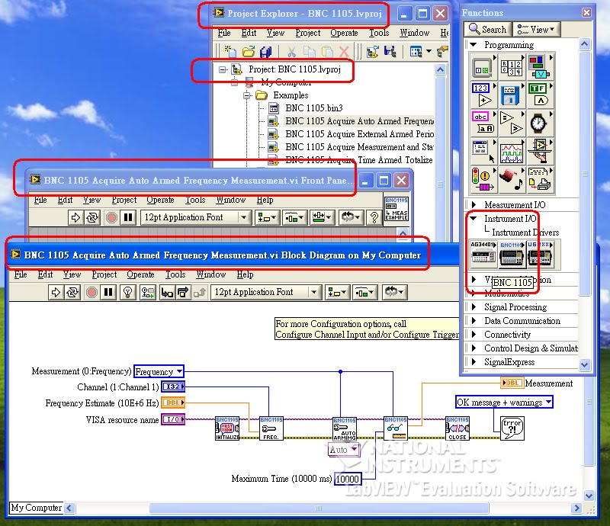Screen dimensions: 610x526
Task: Click Step Over button in Block Diagram
Action: pyautogui.click(x=183, y=292)
